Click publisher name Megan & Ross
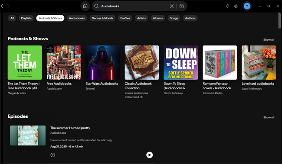The width and height of the screenshot is (282, 164). click(x=16, y=93)
